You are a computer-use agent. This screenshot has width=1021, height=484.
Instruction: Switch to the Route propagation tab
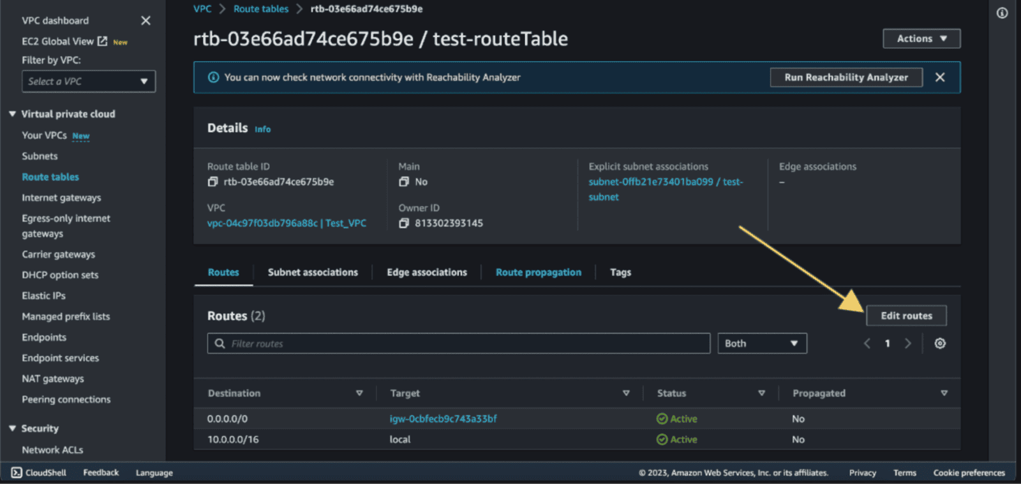[539, 272]
